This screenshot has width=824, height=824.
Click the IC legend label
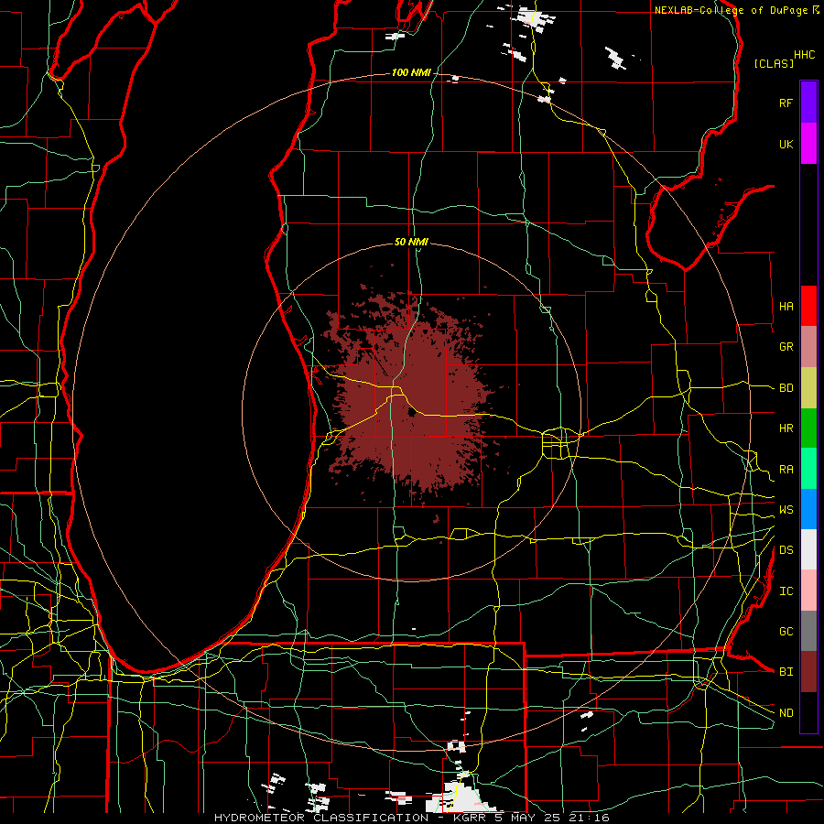click(786, 591)
